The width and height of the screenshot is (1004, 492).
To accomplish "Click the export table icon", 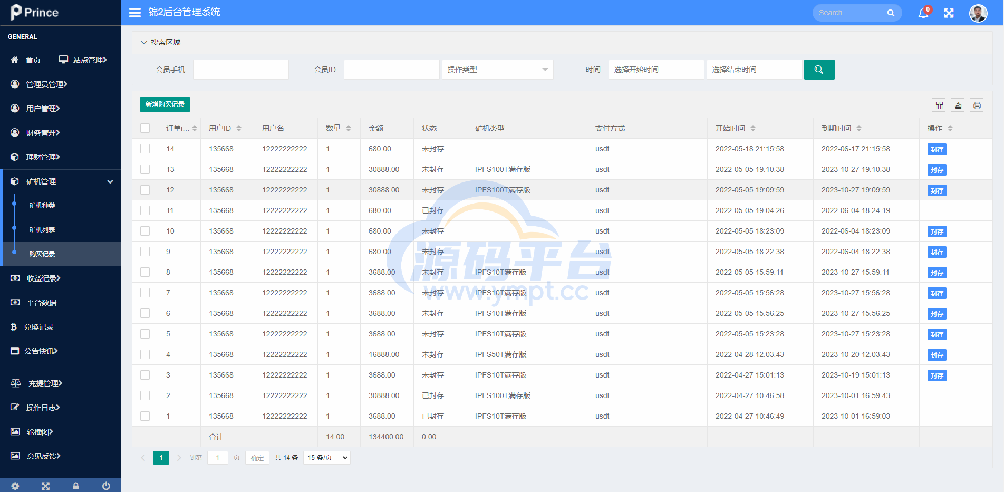I will click(958, 105).
